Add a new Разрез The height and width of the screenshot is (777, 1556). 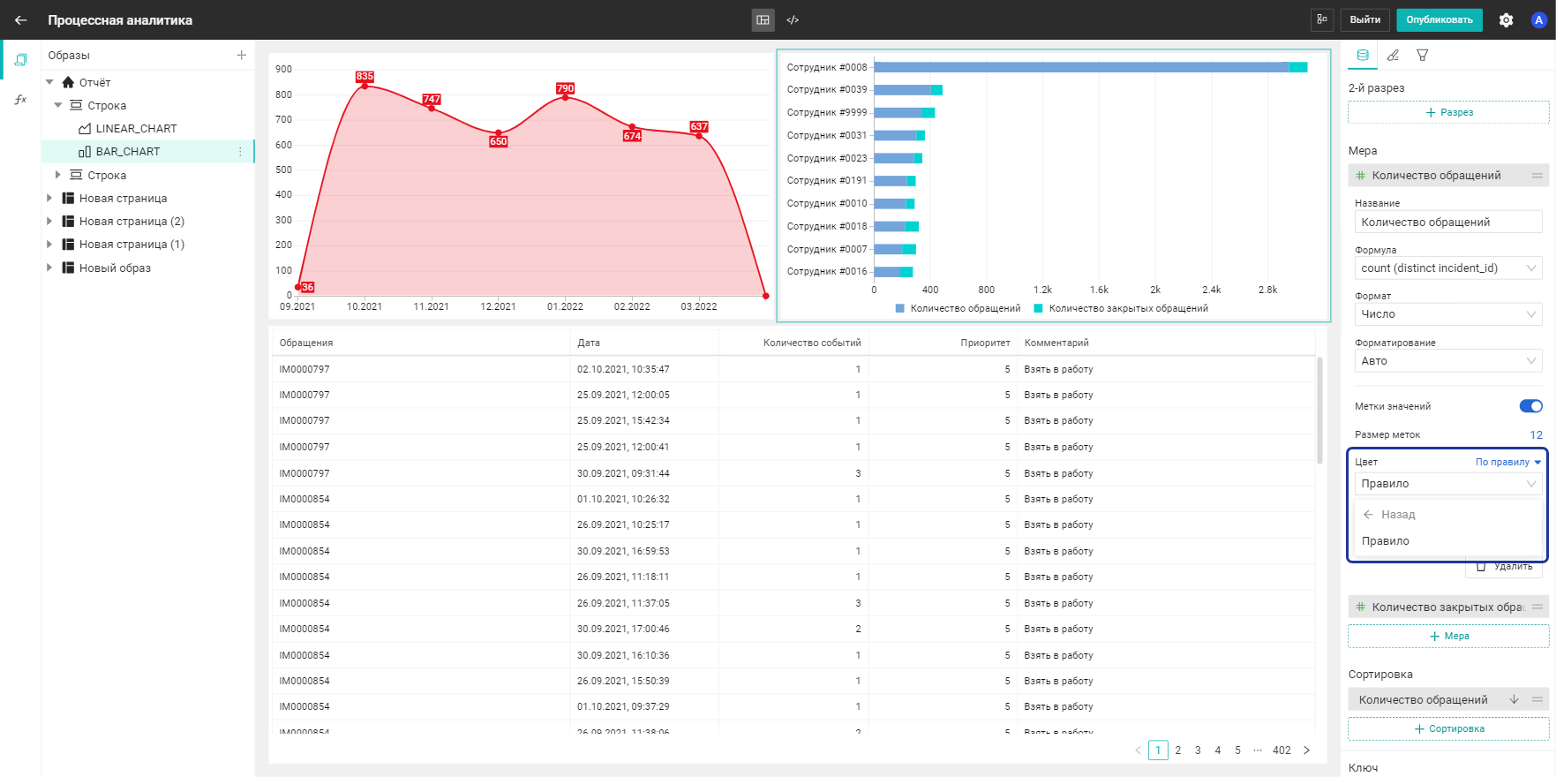coord(1448,112)
